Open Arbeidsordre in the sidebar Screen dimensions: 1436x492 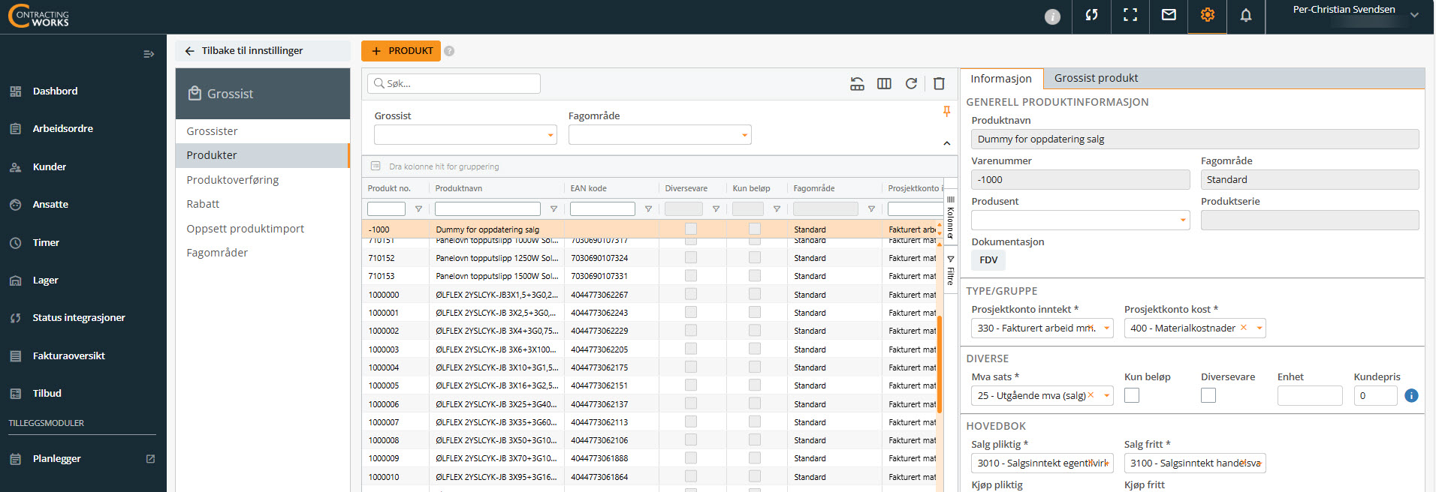63,128
